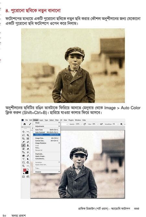This screenshot has width=146, height=217.
Task: Select the Rectangular Marquee tool
Action: (x=28, y=132)
